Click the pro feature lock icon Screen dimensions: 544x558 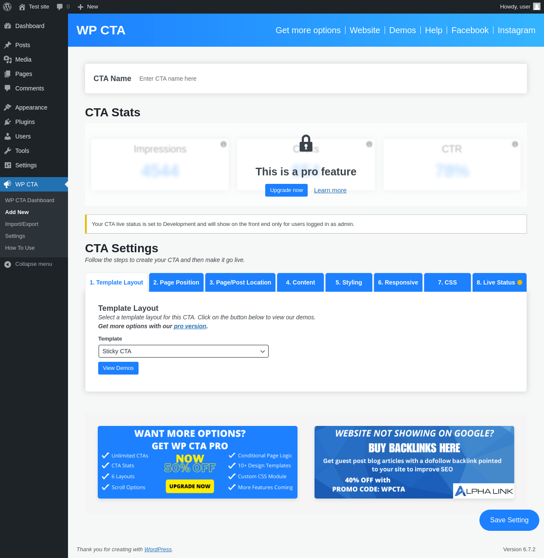pyautogui.click(x=306, y=144)
